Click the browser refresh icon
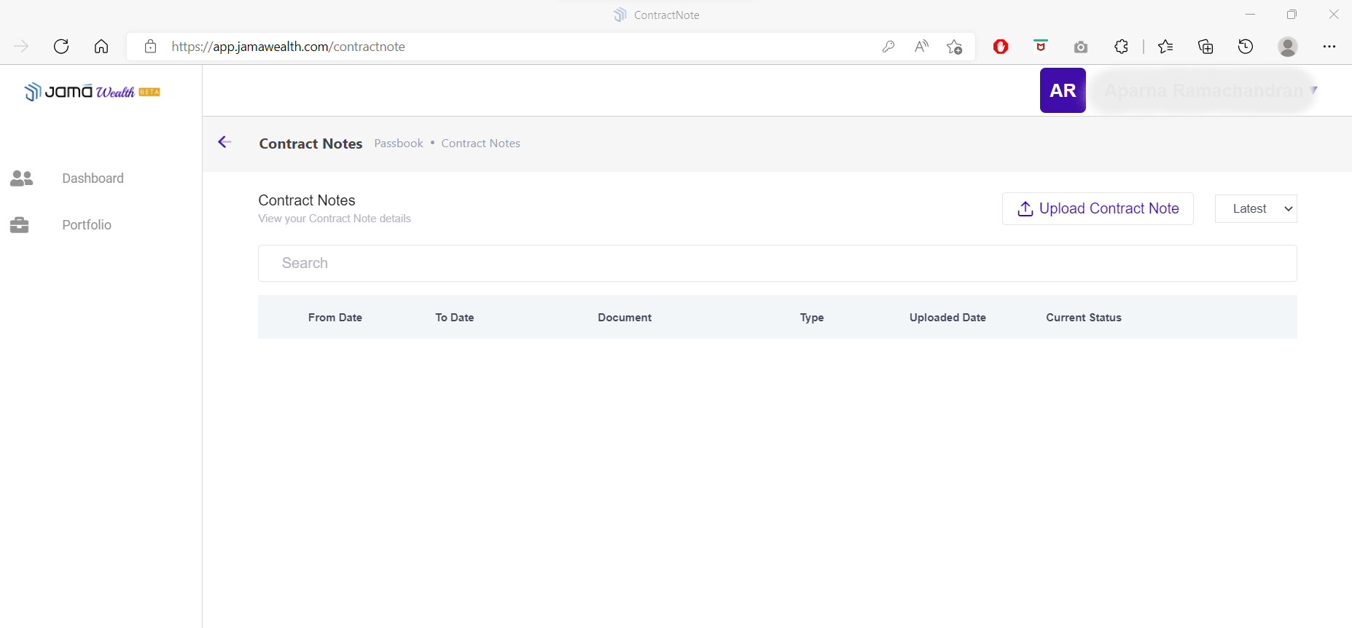This screenshot has height=628, width=1352. point(61,47)
